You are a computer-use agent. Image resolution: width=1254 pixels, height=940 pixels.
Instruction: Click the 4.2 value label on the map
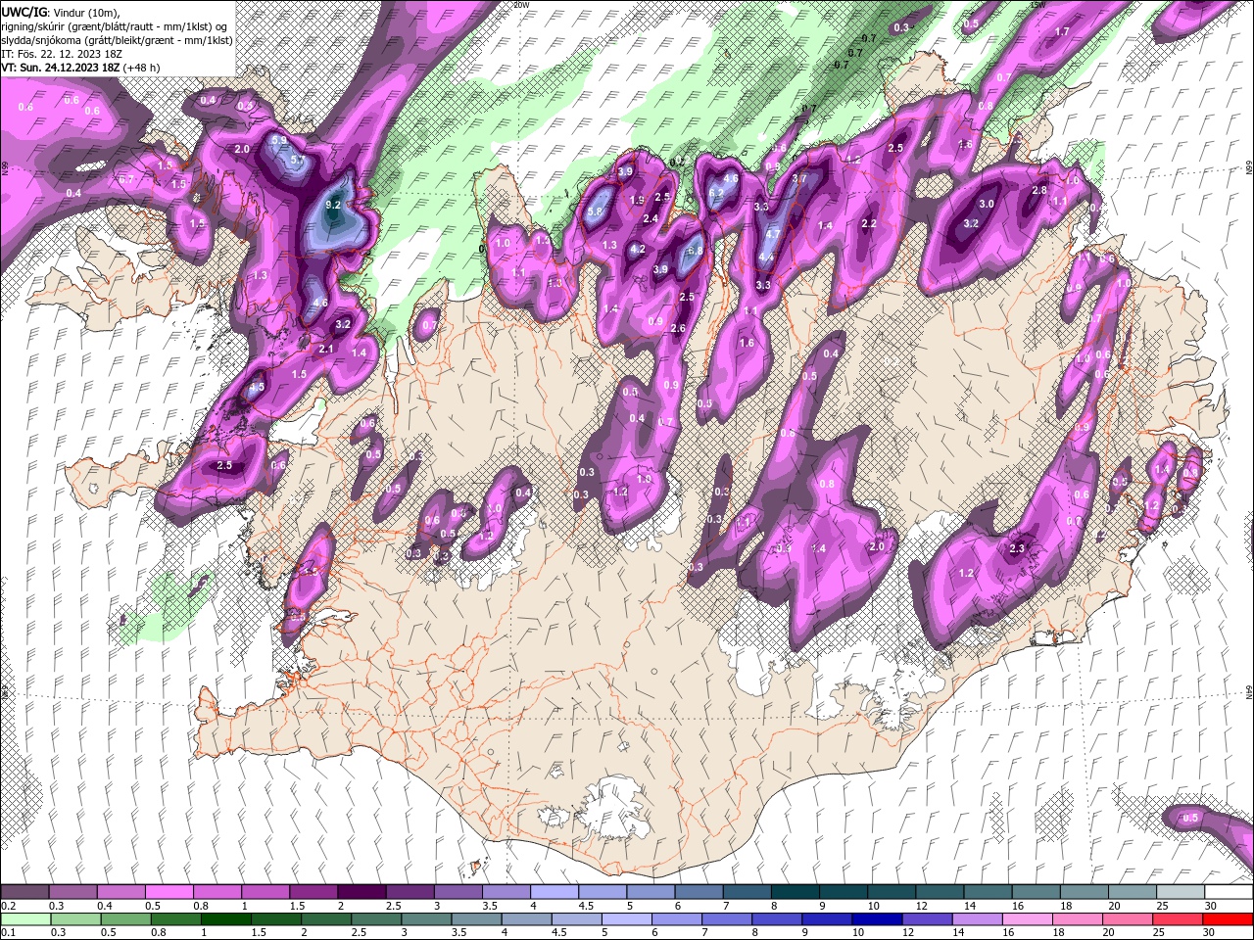(x=638, y=249)
